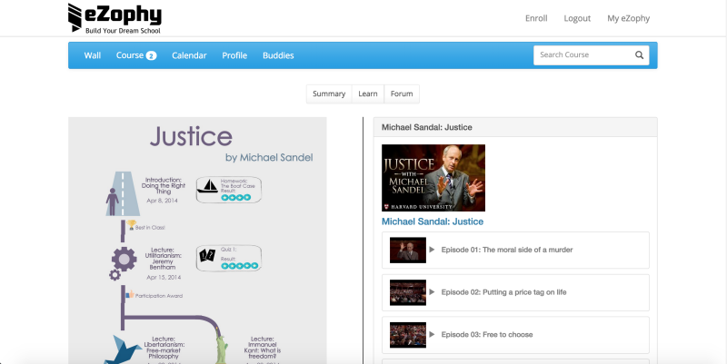Screen dimensions: 727x364
Task: Click the Michael Sandal: Justice panel header
Action: pos(515,127)
